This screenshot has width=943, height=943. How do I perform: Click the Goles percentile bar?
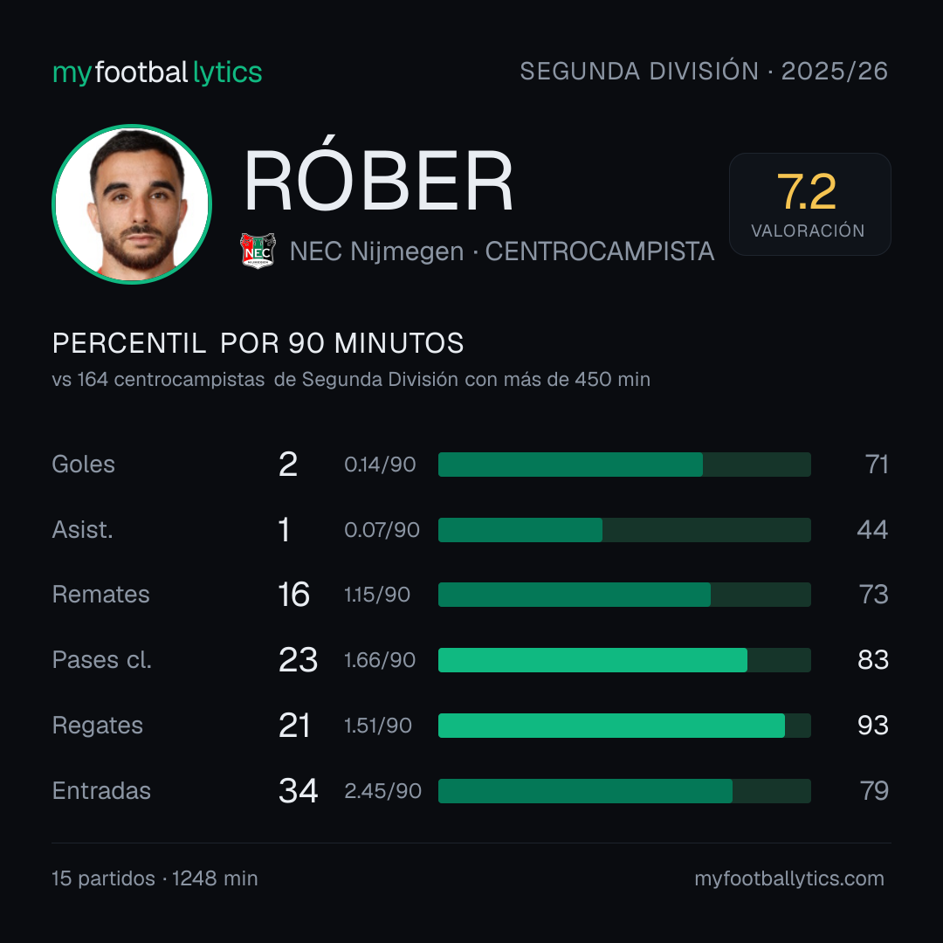click(x=624, y=465)
